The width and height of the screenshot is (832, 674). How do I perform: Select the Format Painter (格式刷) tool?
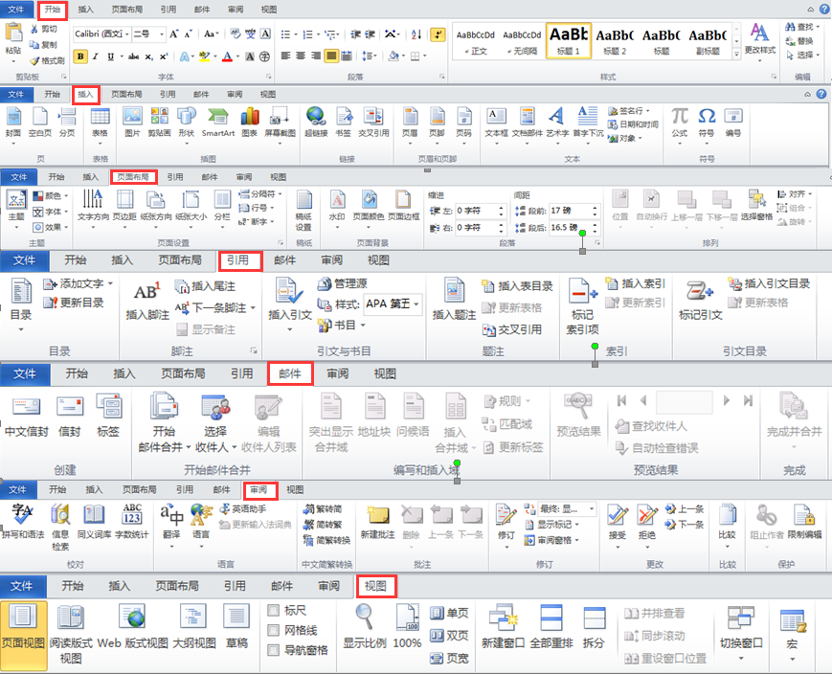point(47,60)
